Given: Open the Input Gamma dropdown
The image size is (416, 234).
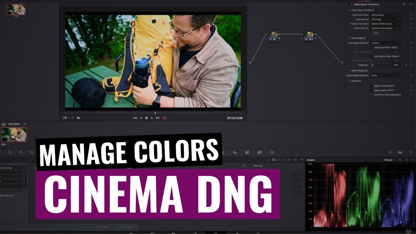Looking at the screenshot, I should [385, 19].
